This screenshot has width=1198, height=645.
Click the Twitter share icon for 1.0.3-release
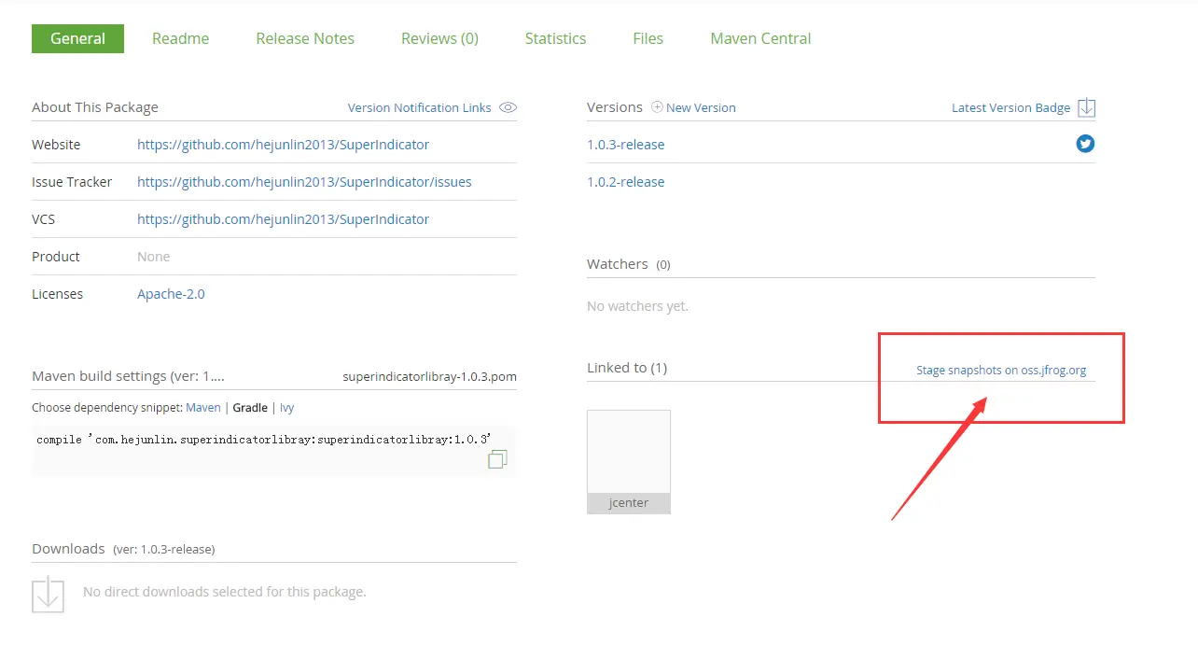click(x=1085, y=144)
